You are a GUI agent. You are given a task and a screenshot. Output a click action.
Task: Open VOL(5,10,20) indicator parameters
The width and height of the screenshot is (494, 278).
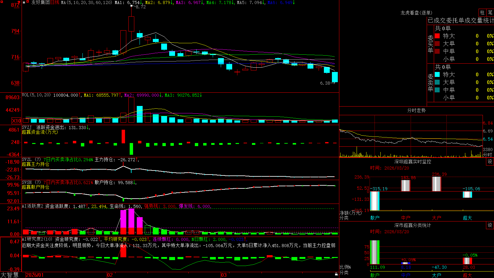pyautogui.click(x=36, y=95)
